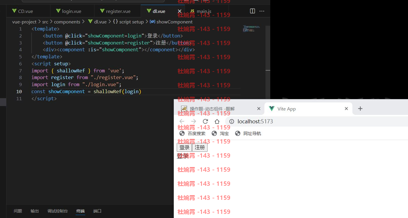Go to the browser home page
The image size is (408, 218).
[x=217, y=121]
